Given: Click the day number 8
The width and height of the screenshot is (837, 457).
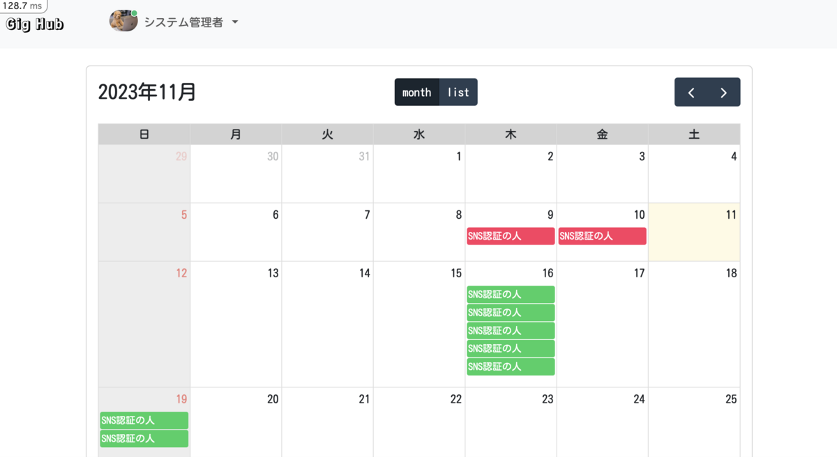Looking at the screenshot, I should [458, 215].
